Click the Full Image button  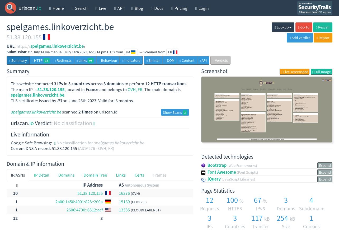pos(322,72)
